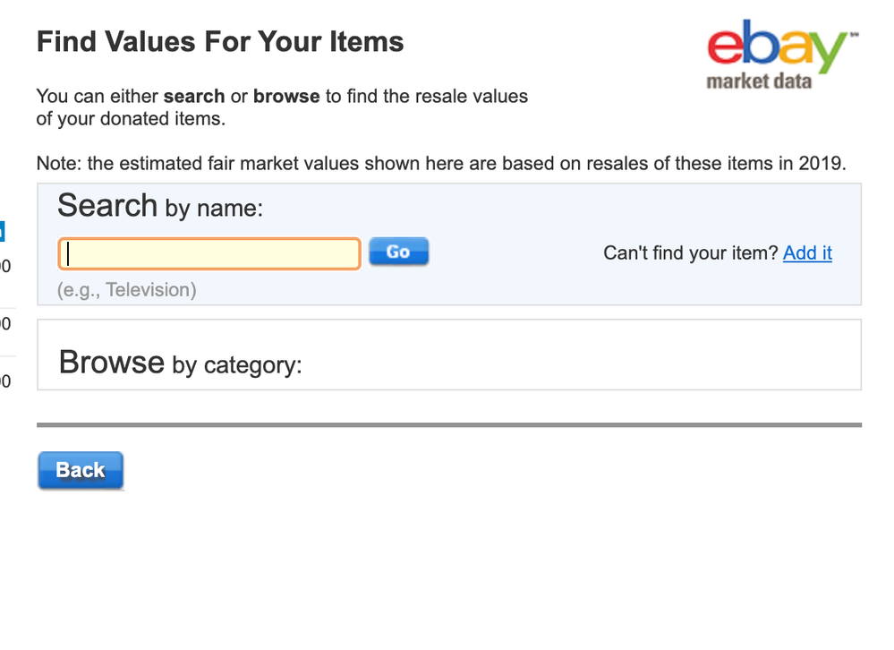Screen dimensions: 894x650
Task: Expand the Browse by category panel
Action: point(449,355)
